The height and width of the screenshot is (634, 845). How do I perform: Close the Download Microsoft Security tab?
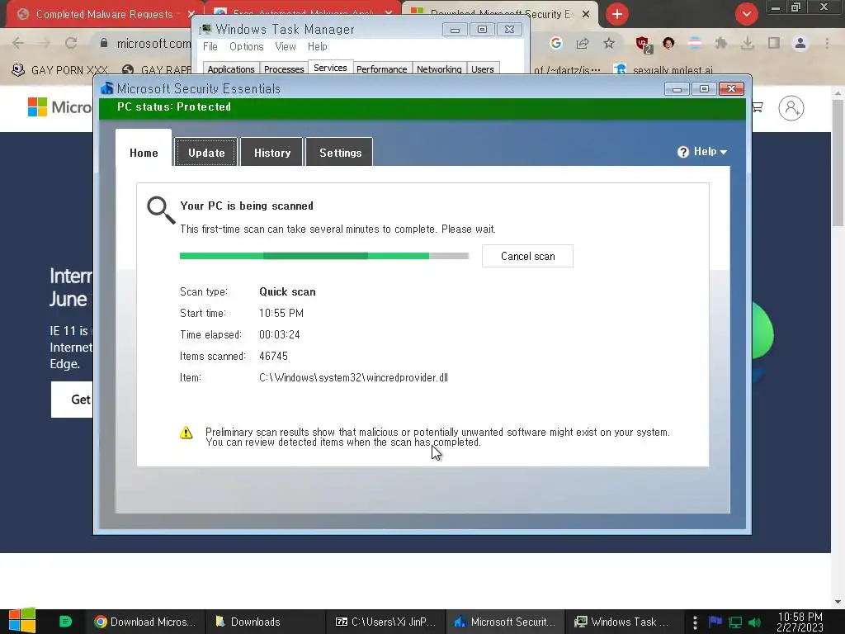(586, 15)
